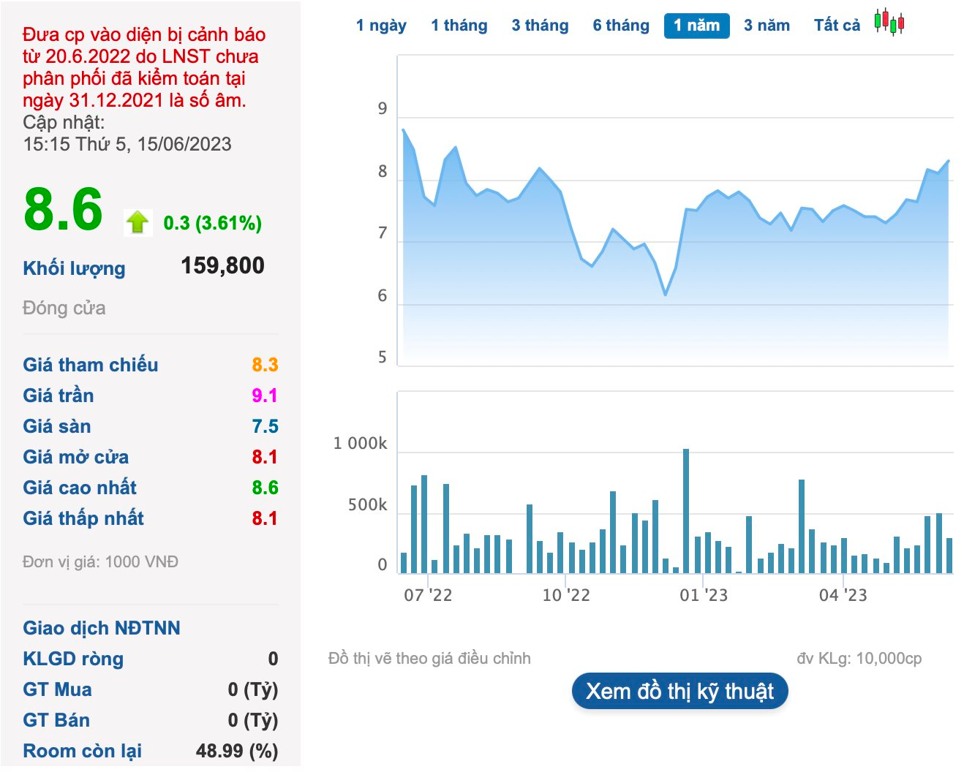Click the "KLGD ròng" label
964x772 pixels.
pyautogui.click(x=73, y=659)
